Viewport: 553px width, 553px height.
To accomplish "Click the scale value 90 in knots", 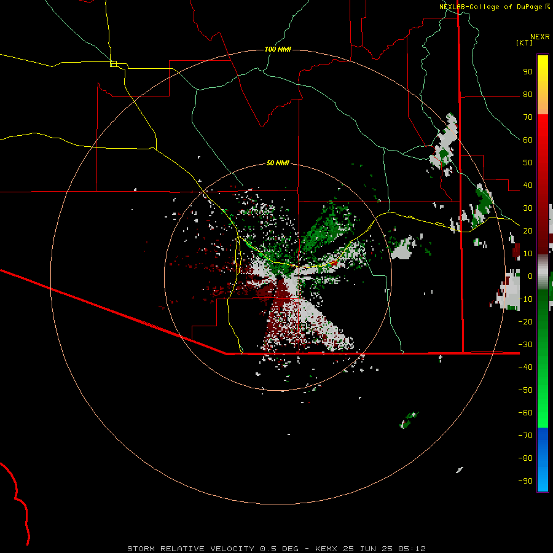I will click(528, 72).
